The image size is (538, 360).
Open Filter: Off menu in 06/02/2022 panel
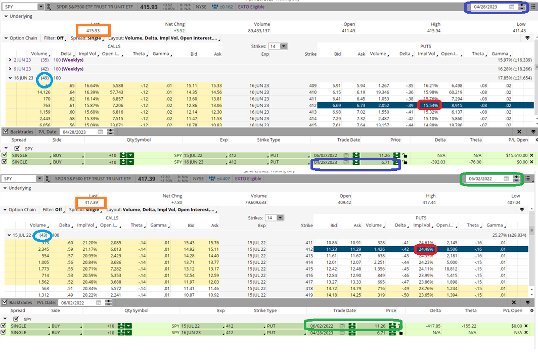53,210
